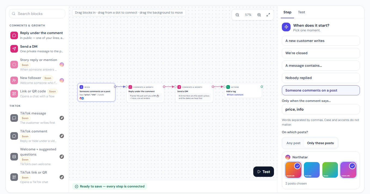Select the Pool days post thumbnail
Viewport: 370px width, 194px height.
312,170
